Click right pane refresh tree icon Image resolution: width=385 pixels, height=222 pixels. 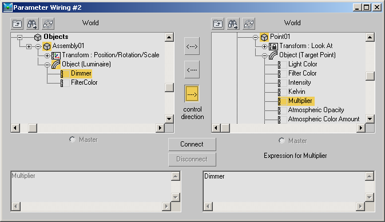coord(248,24)
